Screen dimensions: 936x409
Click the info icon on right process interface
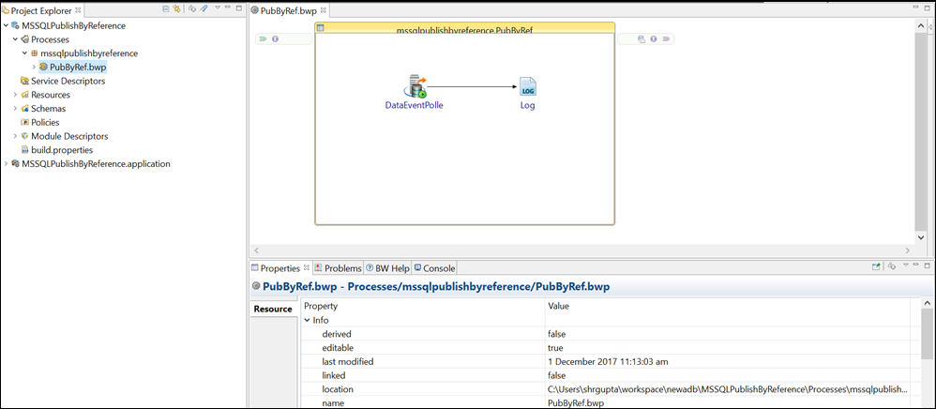[x=654, y=38]
